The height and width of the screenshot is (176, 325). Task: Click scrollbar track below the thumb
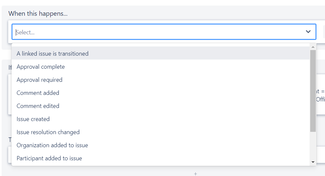[x=313, y=146]
